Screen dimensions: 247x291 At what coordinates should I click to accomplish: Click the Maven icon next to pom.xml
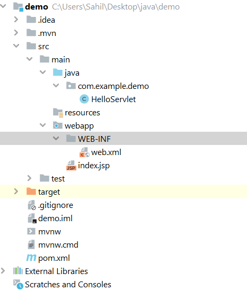[31, 258]
